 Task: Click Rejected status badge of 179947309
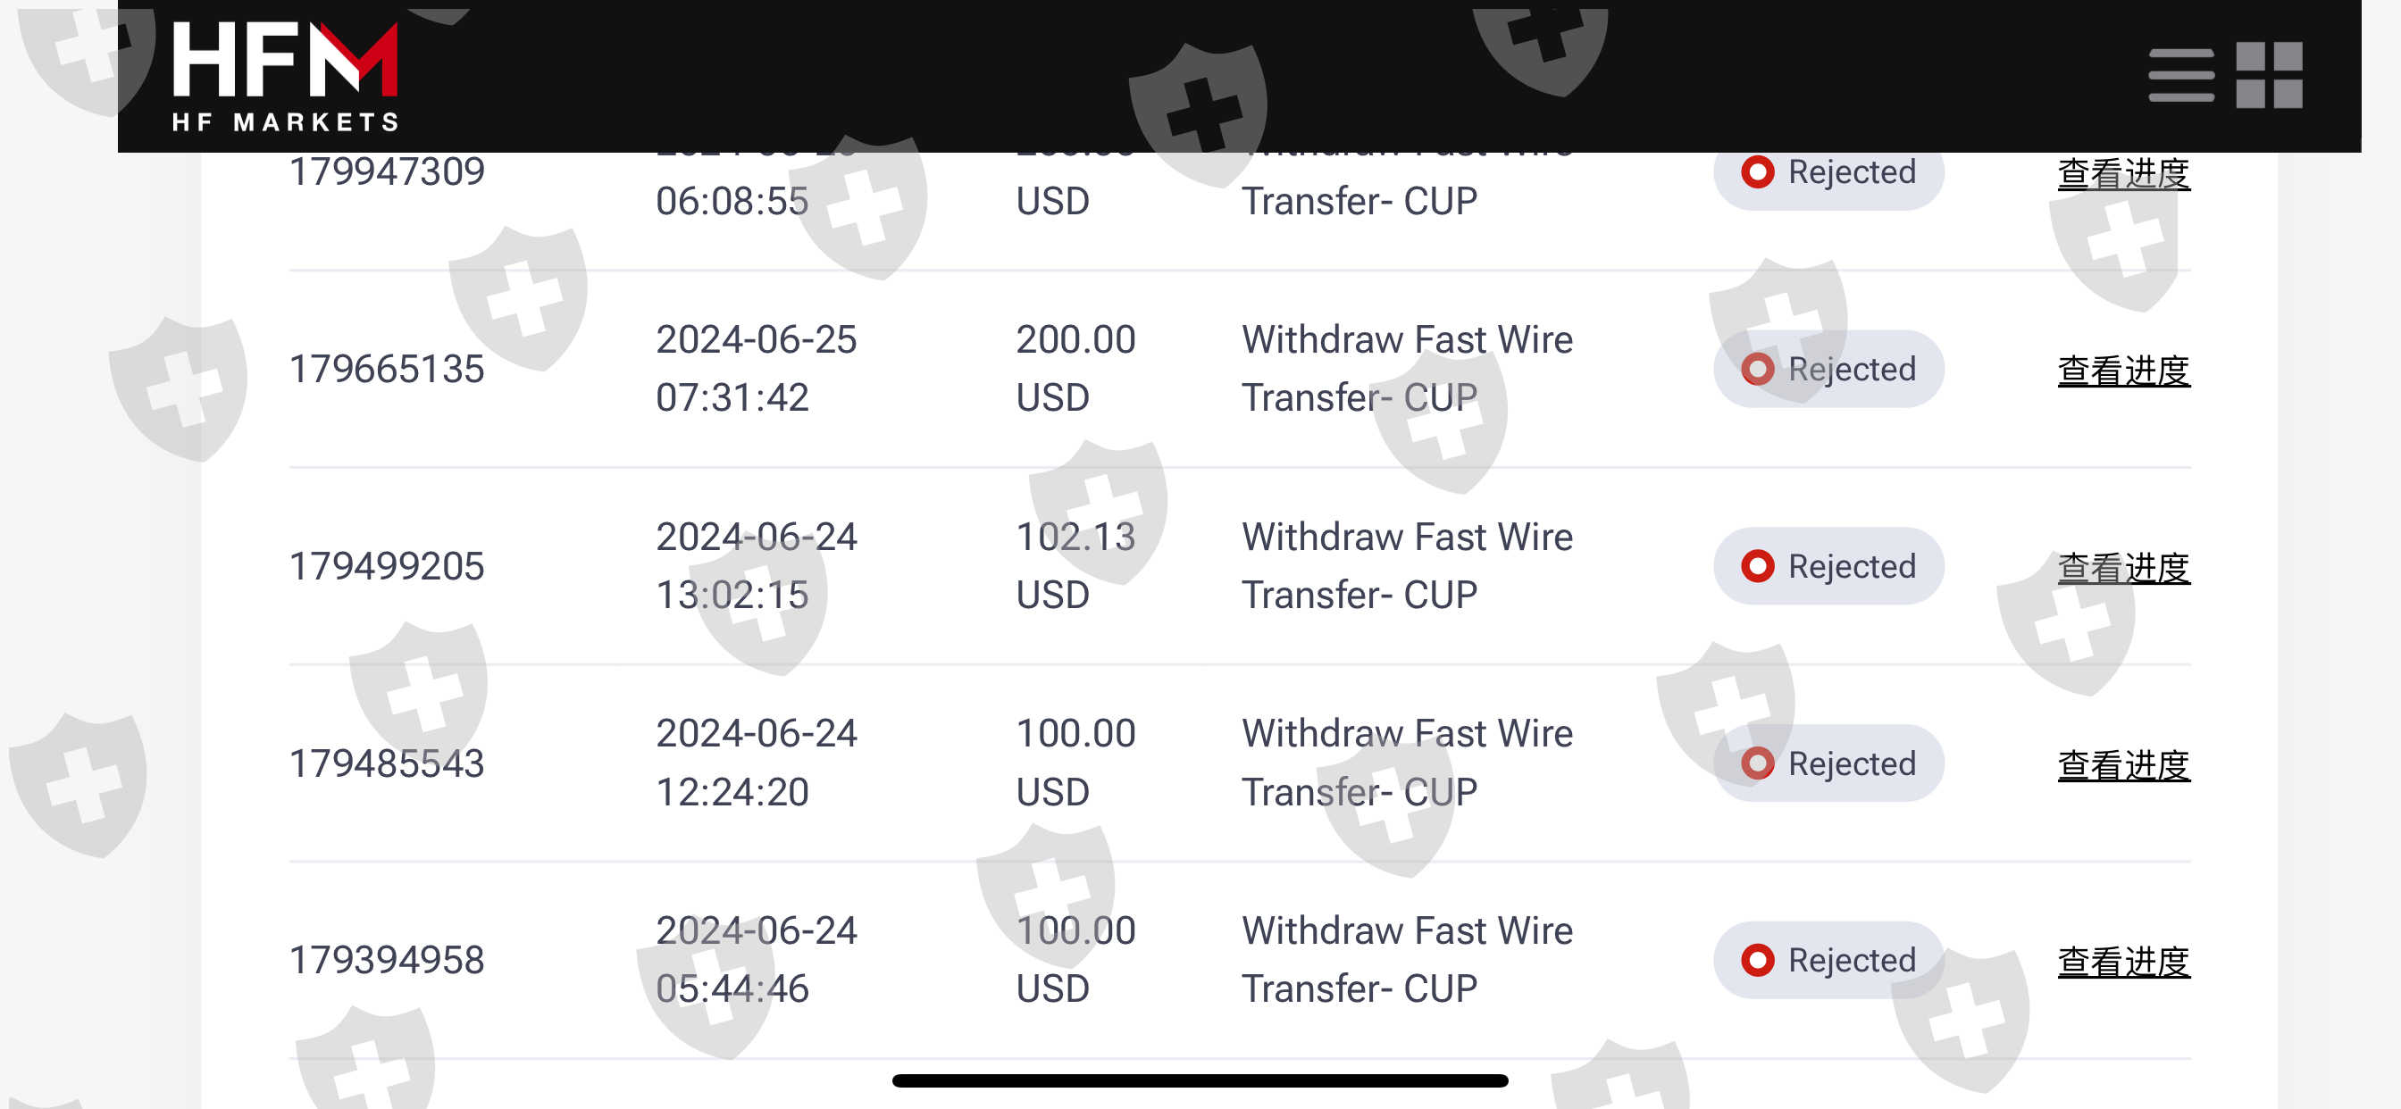pos(1828,174)
